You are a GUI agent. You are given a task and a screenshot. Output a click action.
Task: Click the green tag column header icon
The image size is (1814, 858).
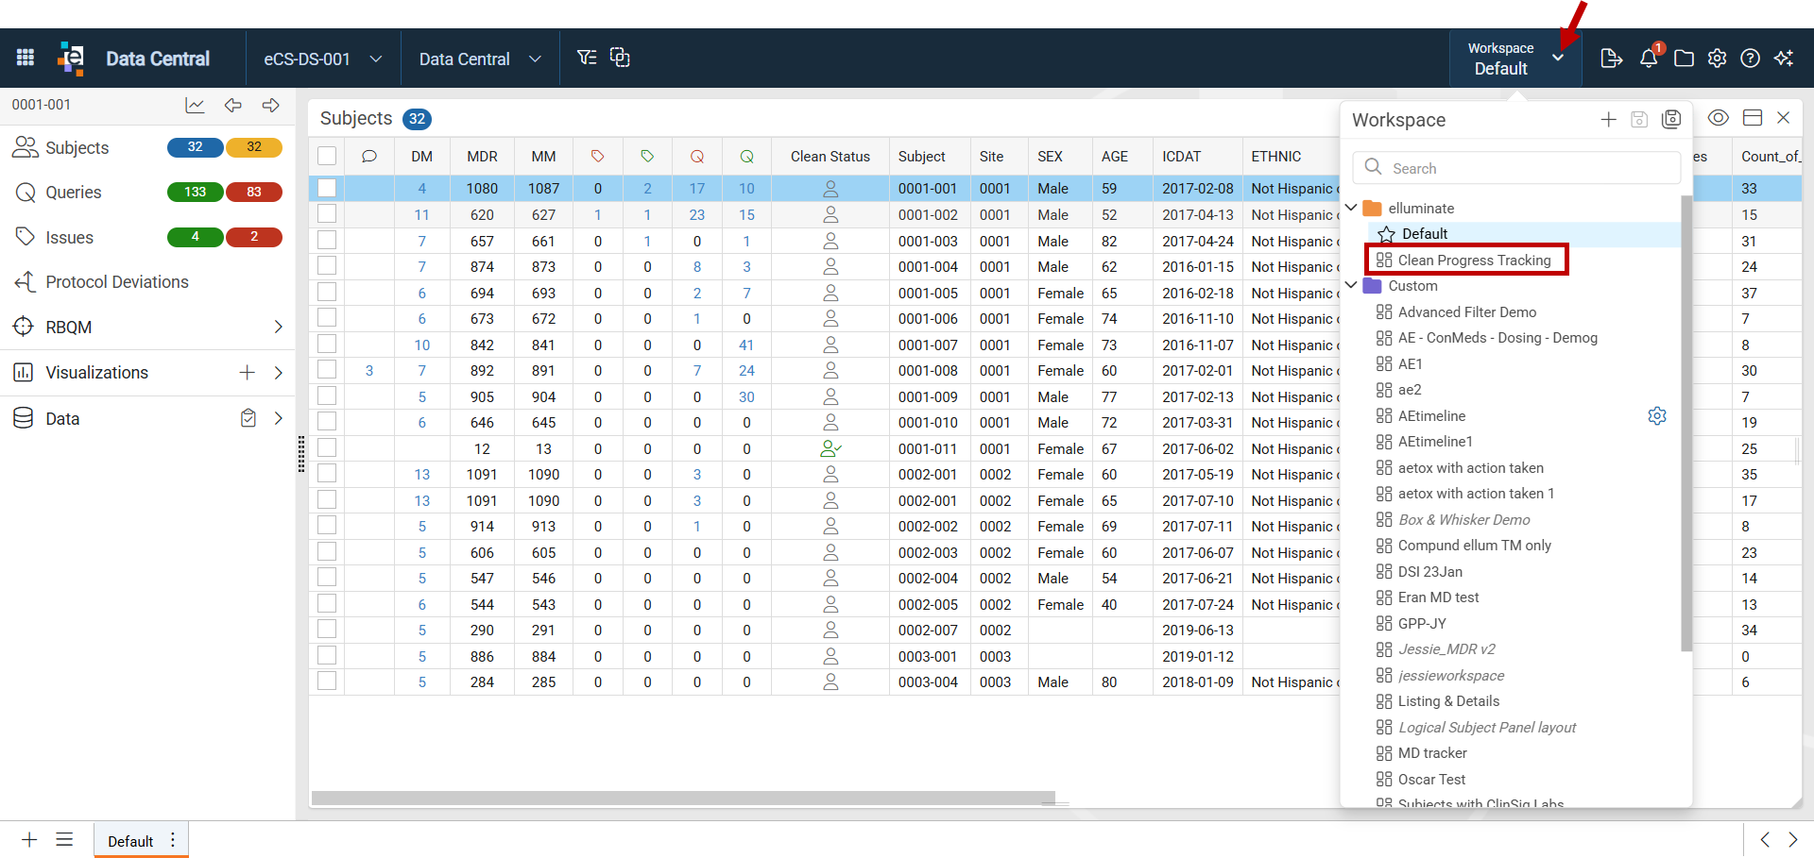647,157
